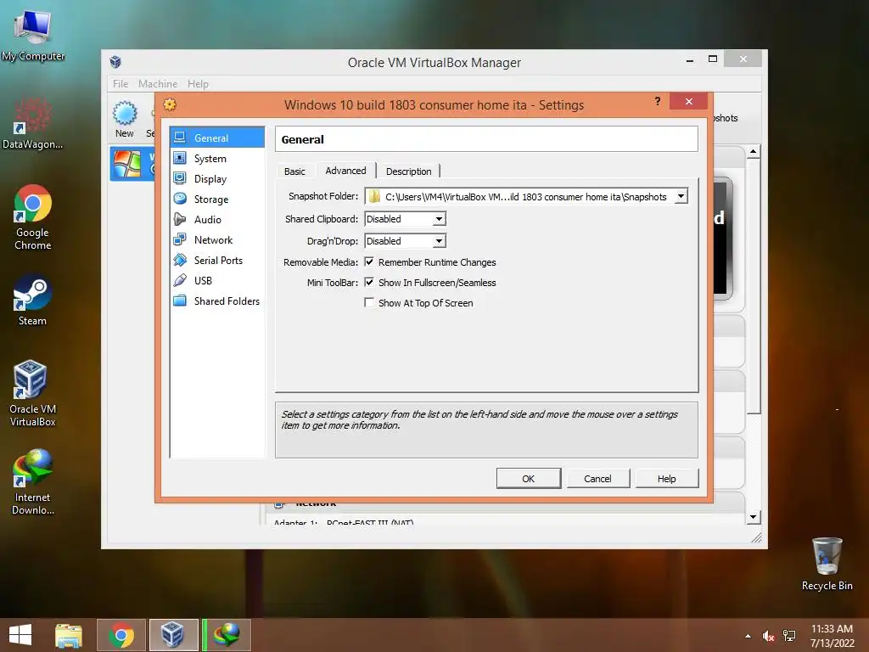Open the Help menu in VirtualBox Manager
The height and width of the screenshot is (652, 869).
pyautogui.click(x=198, y=84)
